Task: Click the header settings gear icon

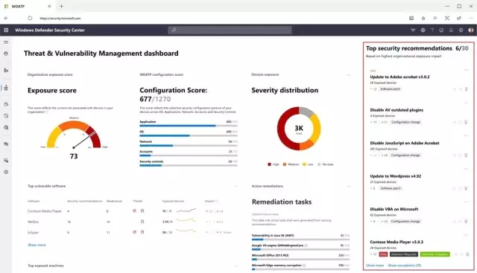Action: (x=461, y=30)
